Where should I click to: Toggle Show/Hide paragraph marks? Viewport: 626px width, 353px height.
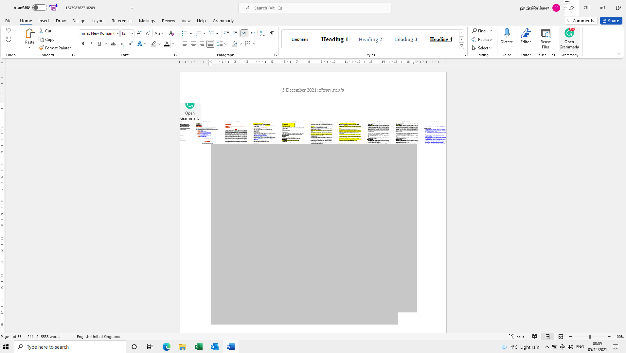coord(272,33)
